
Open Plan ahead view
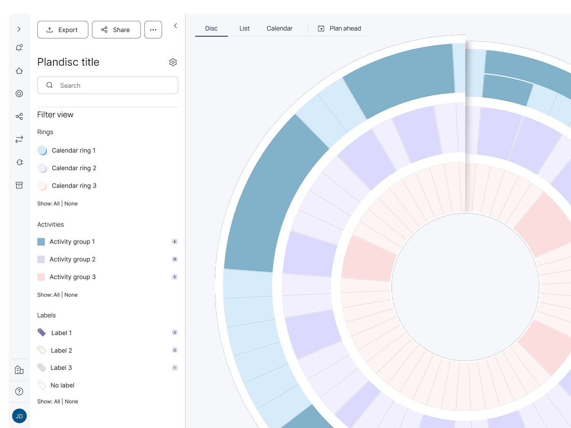(339, 28)
